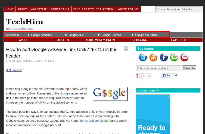Click the Google File Share ad link
Image resolution: width=205 pixels, height=134 pixels.
click(x=145, y=35)
